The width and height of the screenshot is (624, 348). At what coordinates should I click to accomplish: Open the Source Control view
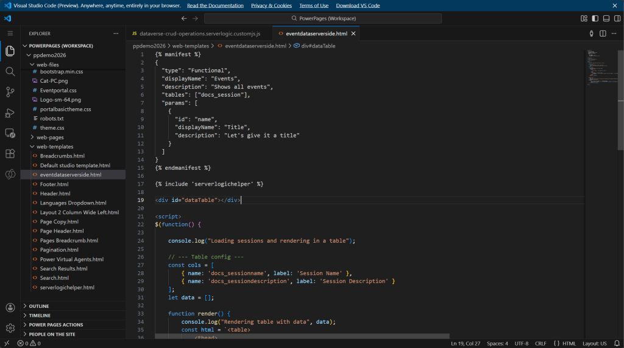10,92
